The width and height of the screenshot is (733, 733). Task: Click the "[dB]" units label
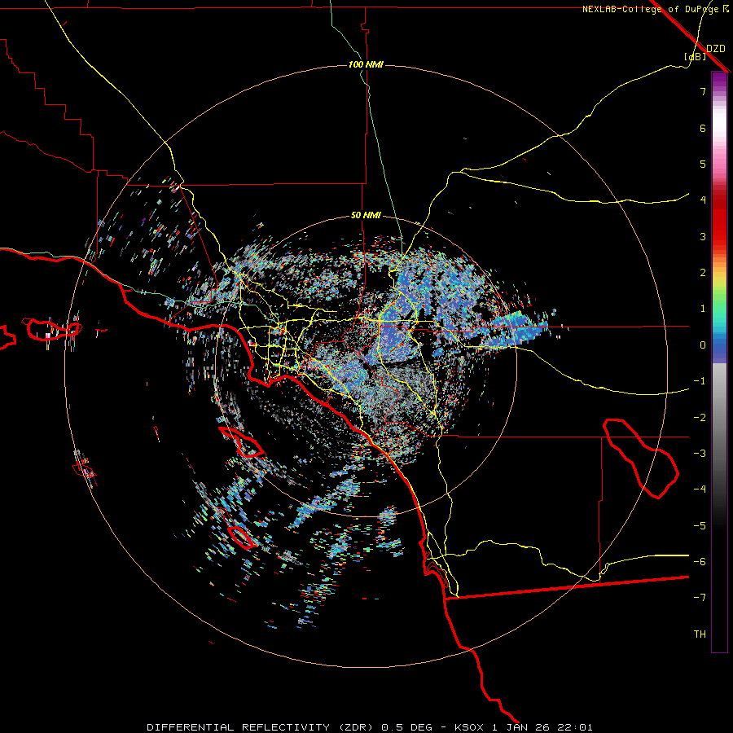coord(696,57)
